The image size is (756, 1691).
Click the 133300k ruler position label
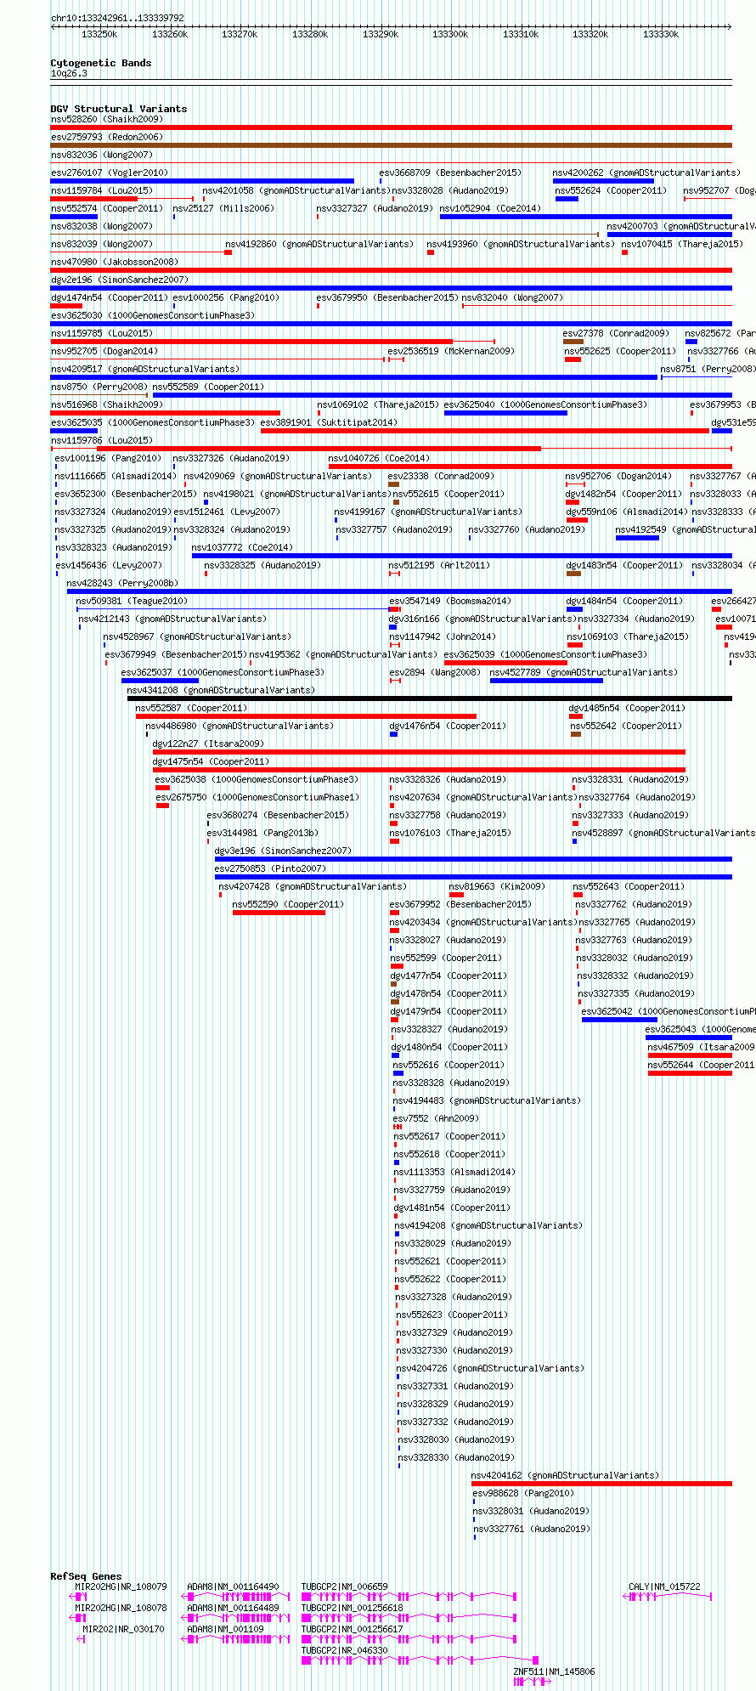pos(450,34)
